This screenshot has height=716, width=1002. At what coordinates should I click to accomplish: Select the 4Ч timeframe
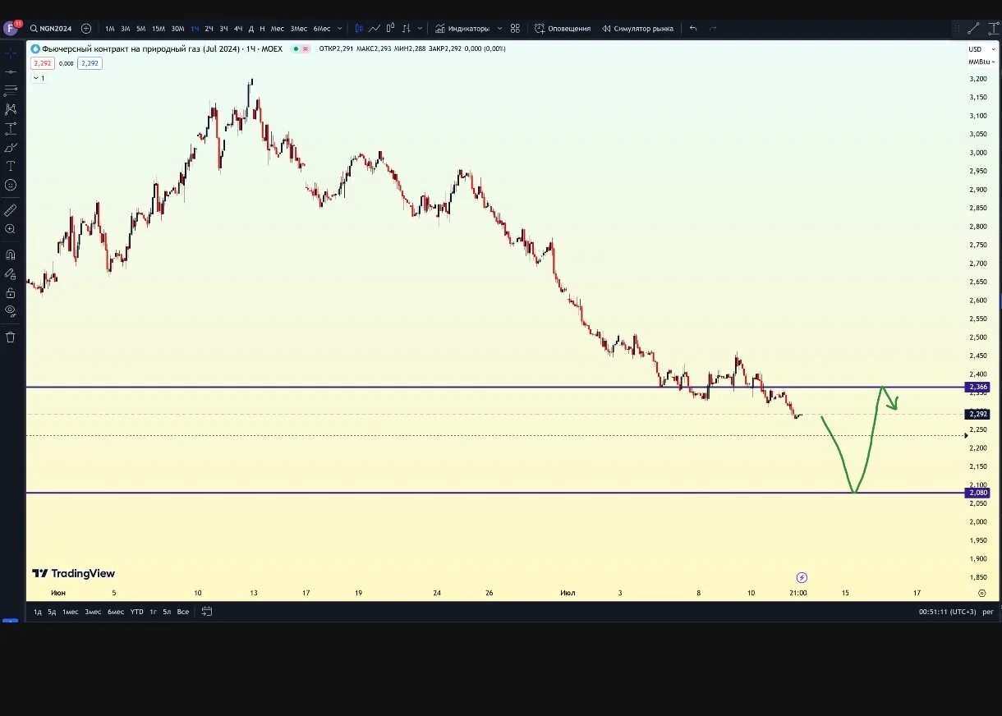(238, 29)
